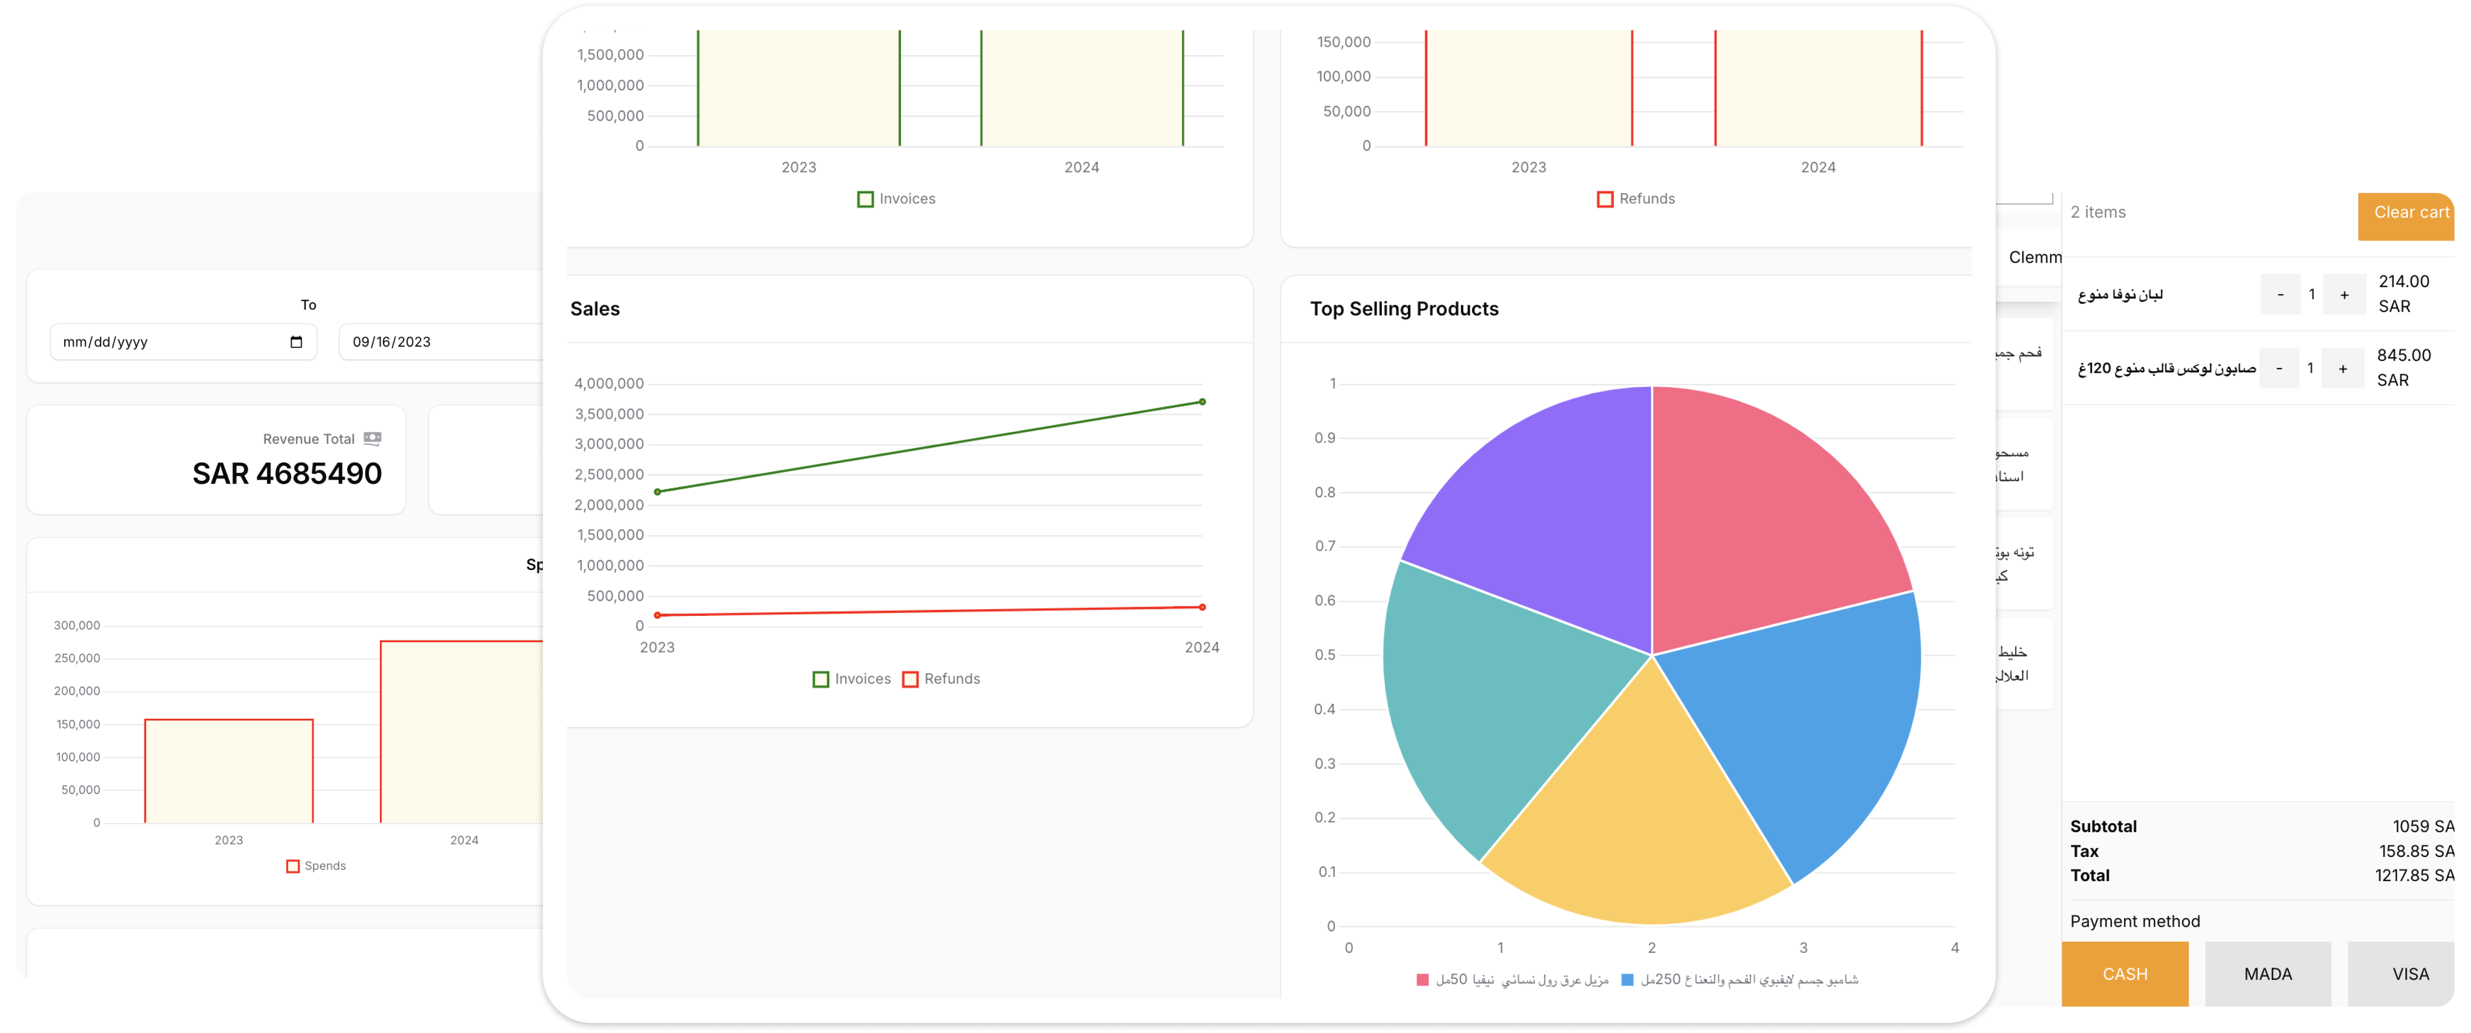Toggle the blue legend item under the pie chart
This screenshot has width=2471, height=1033.
(1739, 980)
